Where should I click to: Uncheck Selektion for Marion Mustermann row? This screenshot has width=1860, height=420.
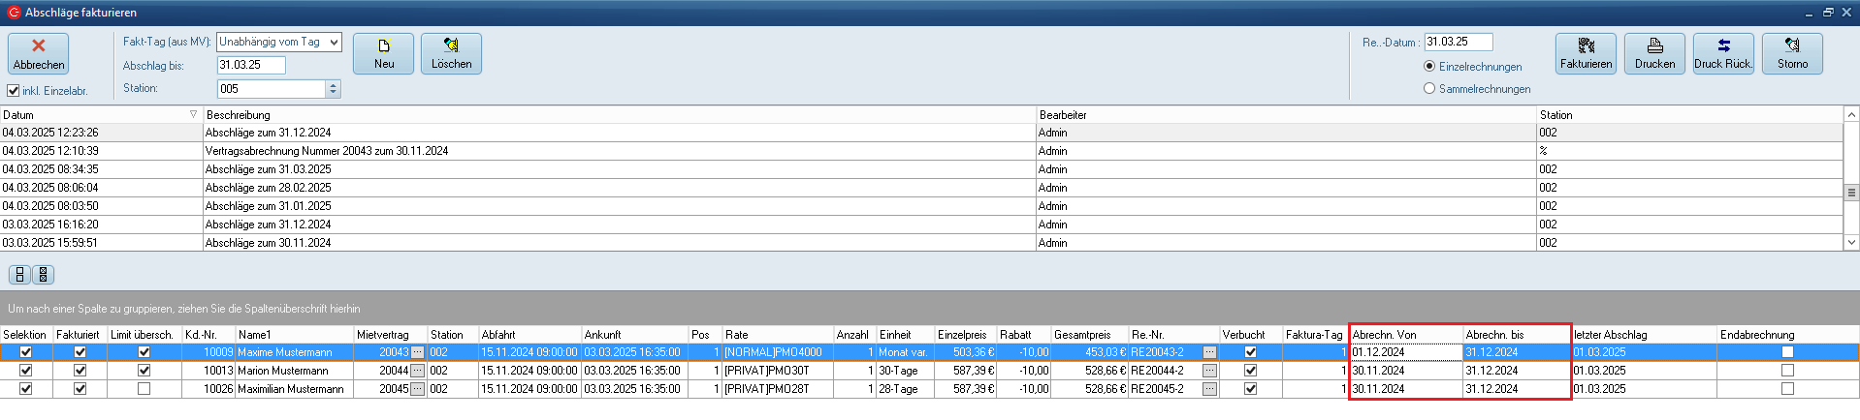26,371
